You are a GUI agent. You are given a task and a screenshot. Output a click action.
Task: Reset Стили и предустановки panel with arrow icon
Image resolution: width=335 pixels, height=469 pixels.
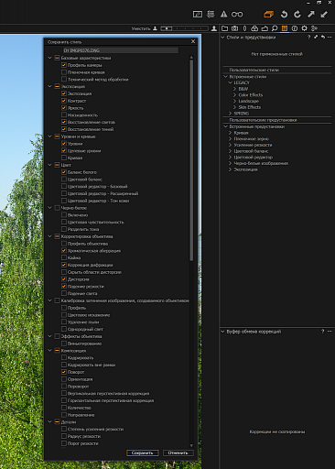(x=323, y=37)
